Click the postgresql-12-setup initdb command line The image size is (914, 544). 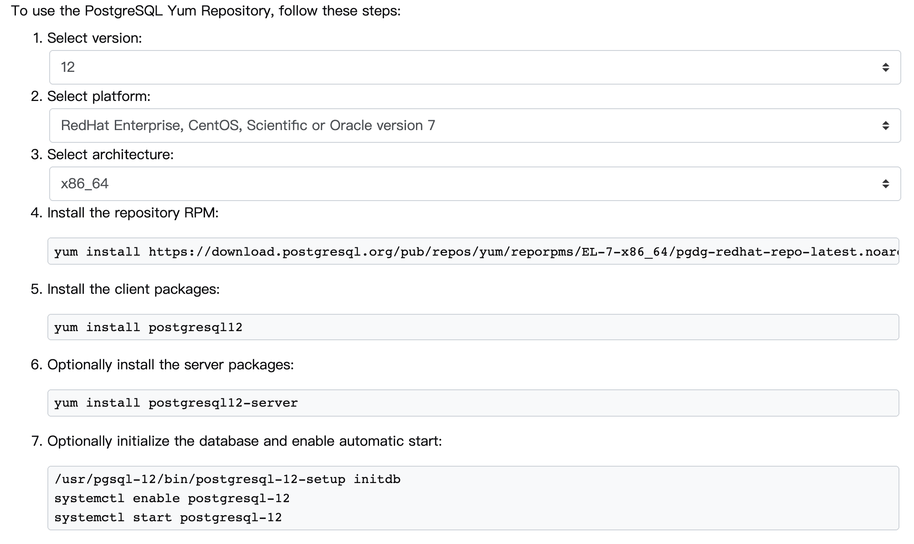(227, 479)
